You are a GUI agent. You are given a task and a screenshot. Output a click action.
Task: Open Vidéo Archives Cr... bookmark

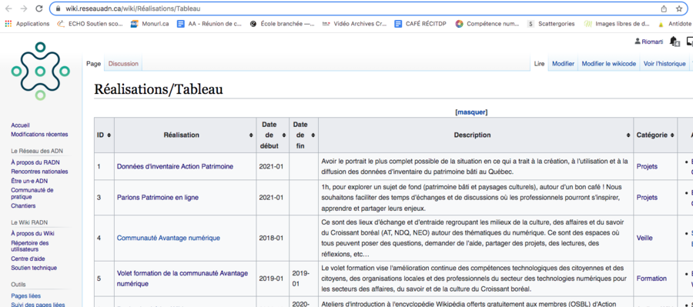(x=354, y=24)
